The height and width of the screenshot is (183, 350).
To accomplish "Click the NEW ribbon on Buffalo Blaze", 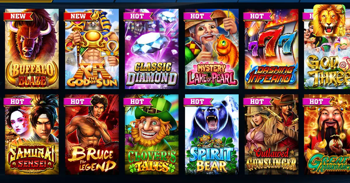I will pyautogui.click(x=18, y=16).
